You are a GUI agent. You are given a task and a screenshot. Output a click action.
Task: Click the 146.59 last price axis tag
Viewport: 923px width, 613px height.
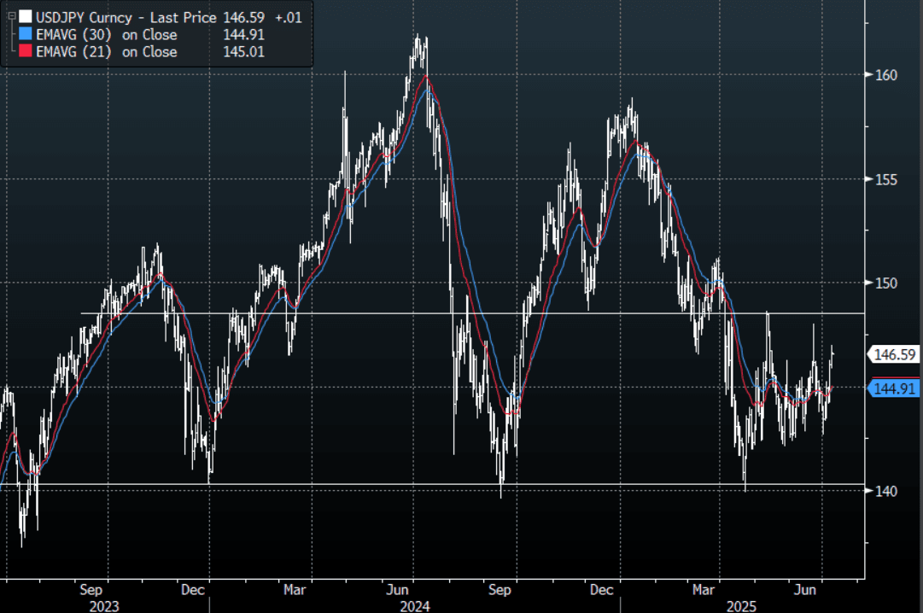[x=894, y=354]
